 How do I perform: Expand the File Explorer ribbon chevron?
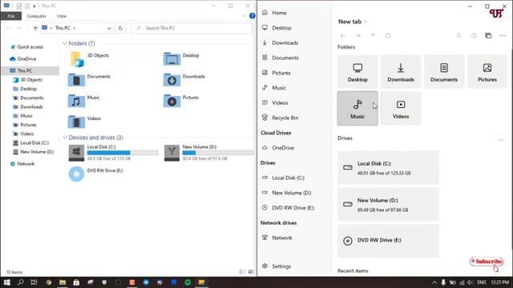click(x=244, y=16)
